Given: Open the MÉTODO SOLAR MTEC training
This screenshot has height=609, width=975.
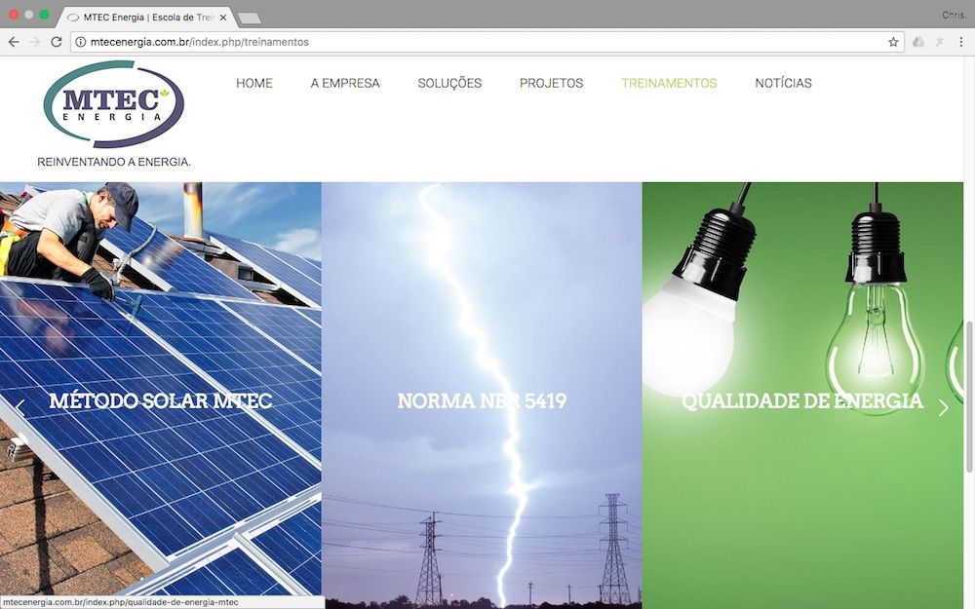Looking at the screenshot, I should [161, 400].
